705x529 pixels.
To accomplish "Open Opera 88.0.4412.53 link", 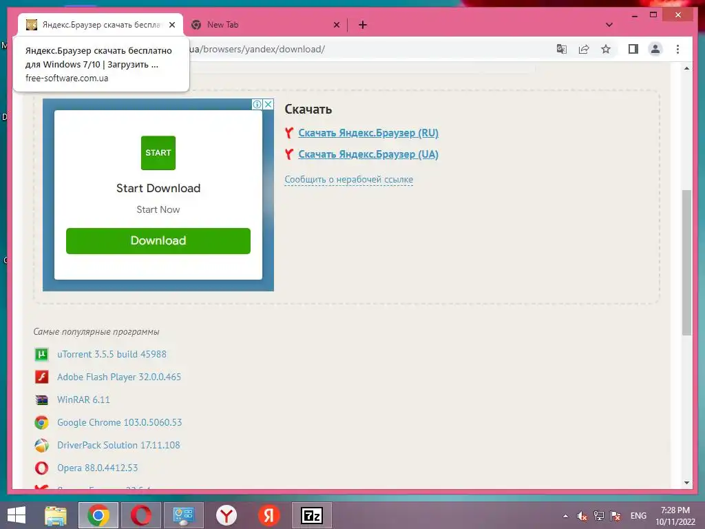I will pyautogui.click(x=97, y=468).
